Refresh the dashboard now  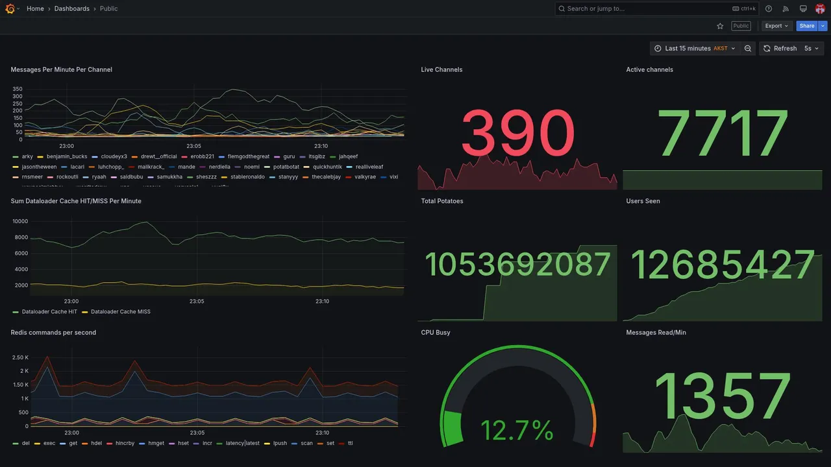[x=779, y=49]
